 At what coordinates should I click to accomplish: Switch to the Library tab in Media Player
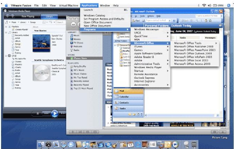point(49,16)
